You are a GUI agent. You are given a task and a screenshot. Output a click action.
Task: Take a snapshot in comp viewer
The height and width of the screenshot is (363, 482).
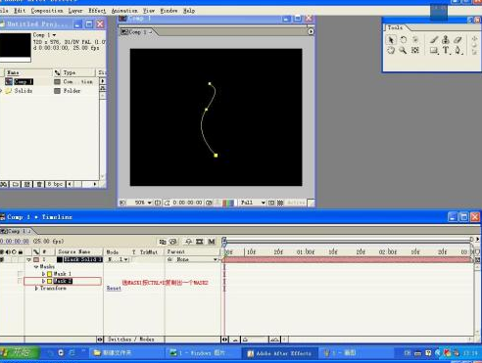point(209,203)
